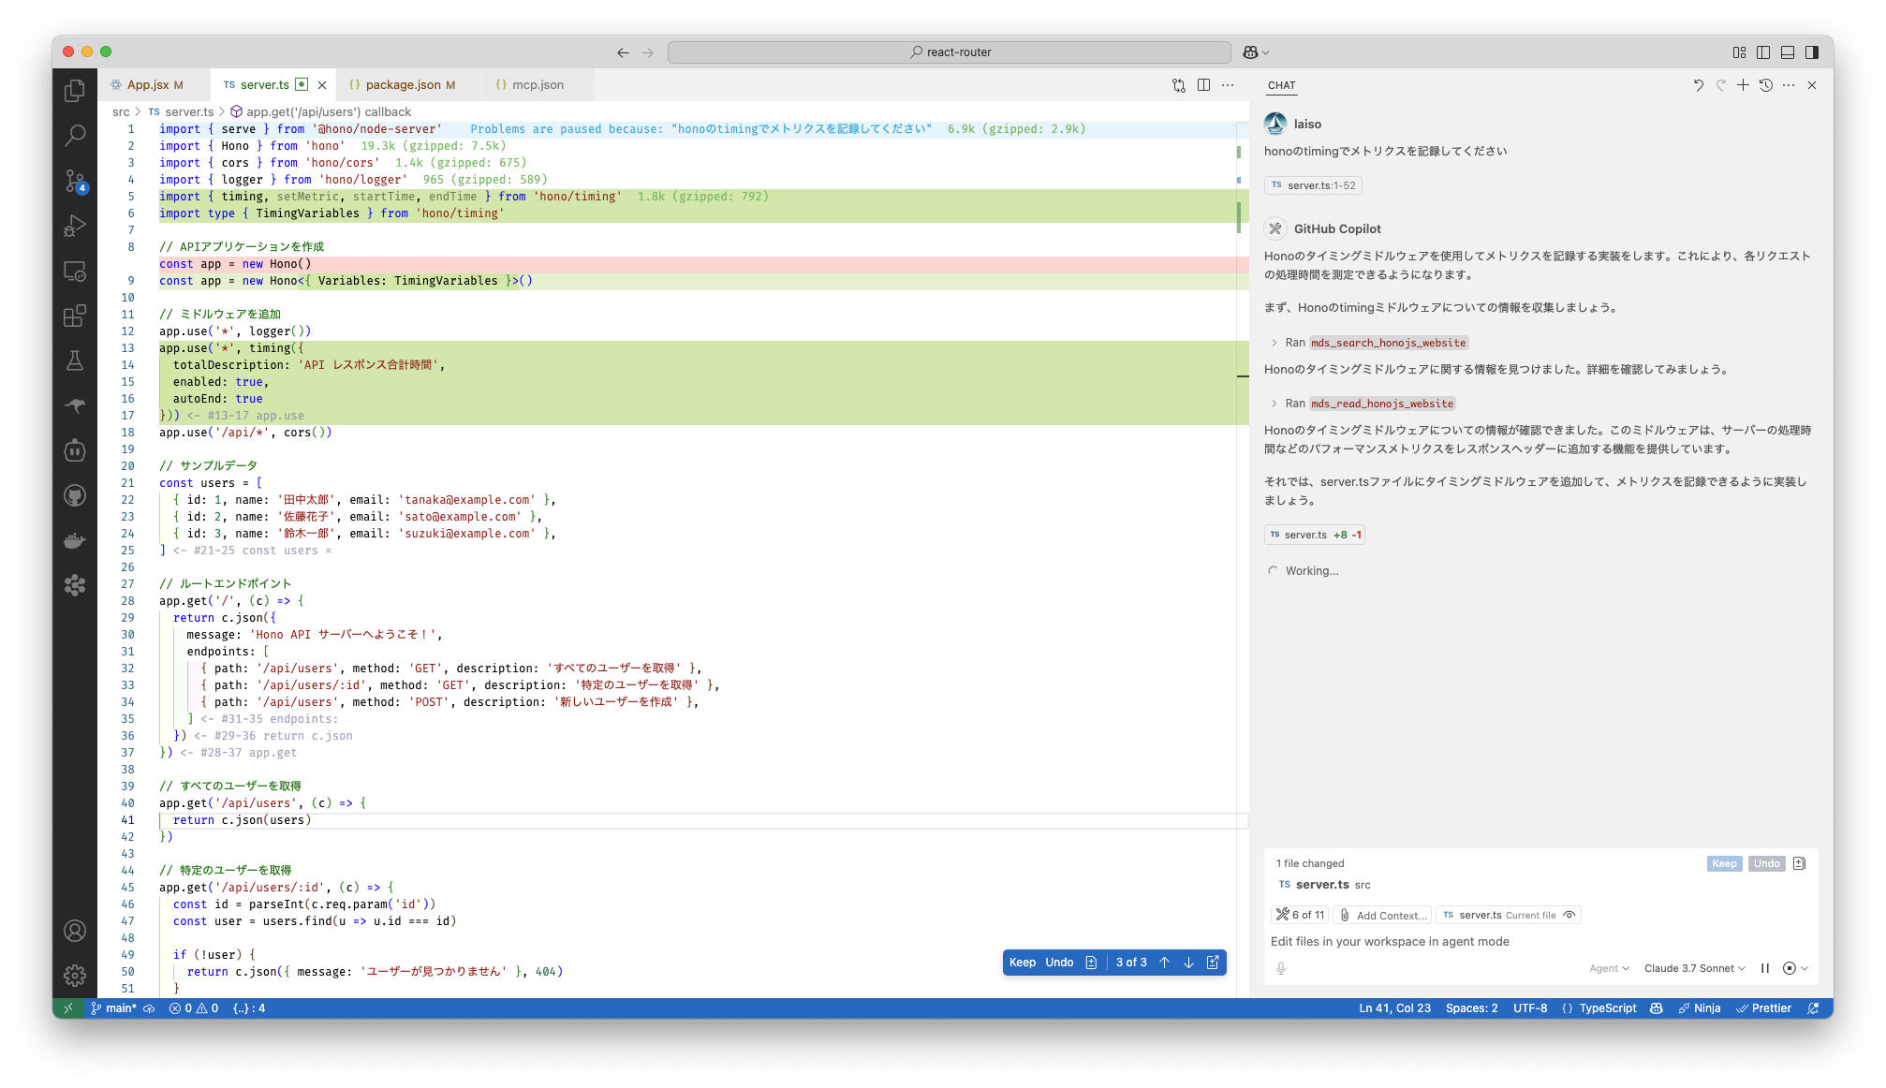Viewport: 1886px width, 1088px height.
Task: Click the voice chat microphone icon
Action: pyautogui.click(x=1281, y=968)
